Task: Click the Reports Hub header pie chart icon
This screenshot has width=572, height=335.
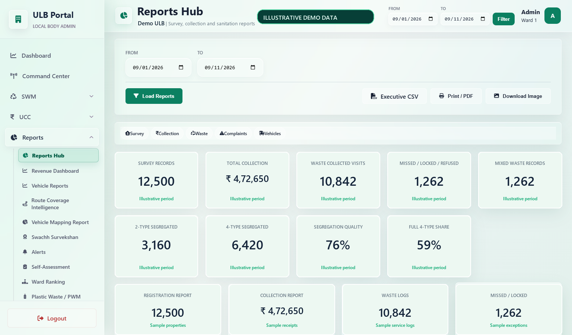Action: (x=124, y=16)
